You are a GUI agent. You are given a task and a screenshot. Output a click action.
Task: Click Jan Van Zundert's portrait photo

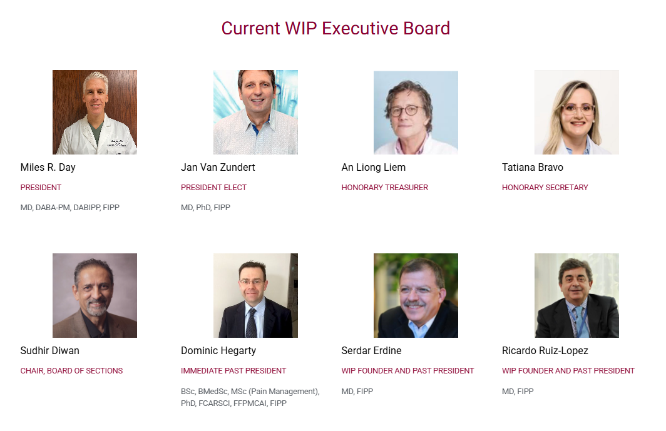pyautogui.click(x=255, y=112)
